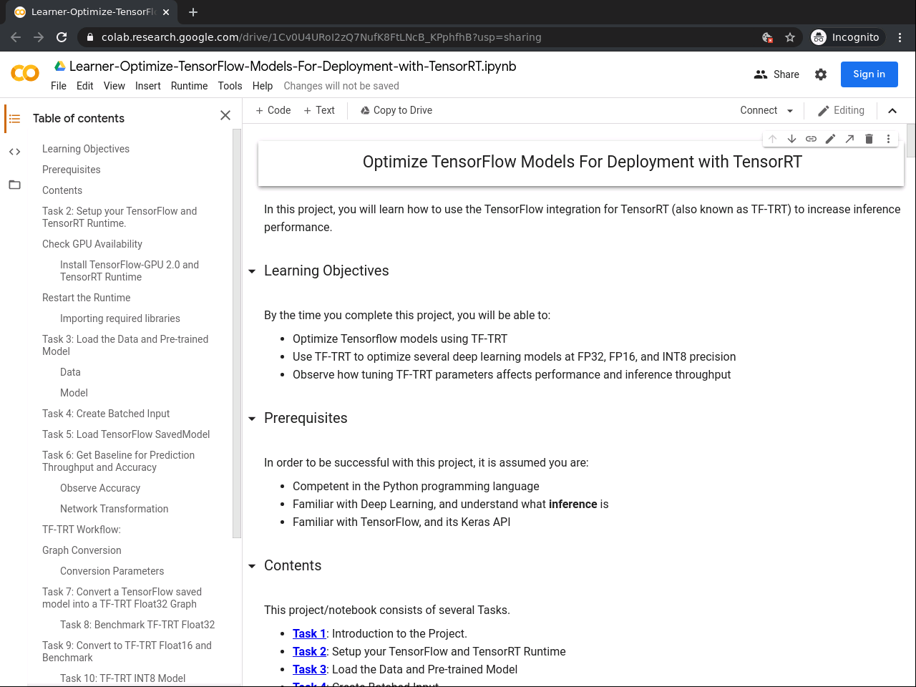Go to Restart the Runtime section
The image size is (916, 687).
(x=87, y=298)
